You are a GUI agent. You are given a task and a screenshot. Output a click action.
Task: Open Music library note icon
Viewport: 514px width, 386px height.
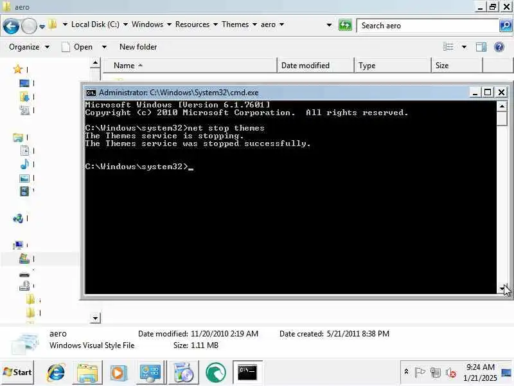tap(24, 164)
